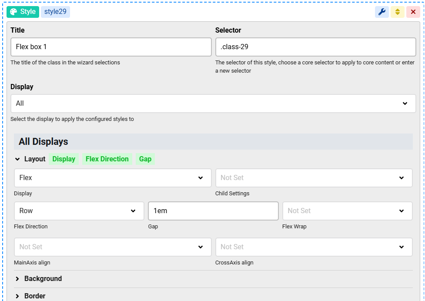Click the yellow up-down reorder icon
425x301 pixels.
[x=397, y=12]
